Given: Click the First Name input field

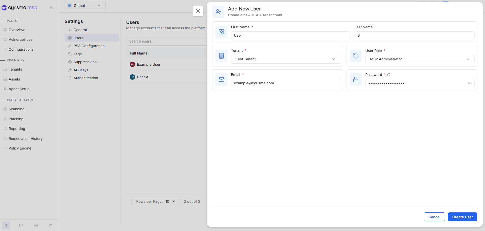Looking at the screenshot, I should click(291, 35).
